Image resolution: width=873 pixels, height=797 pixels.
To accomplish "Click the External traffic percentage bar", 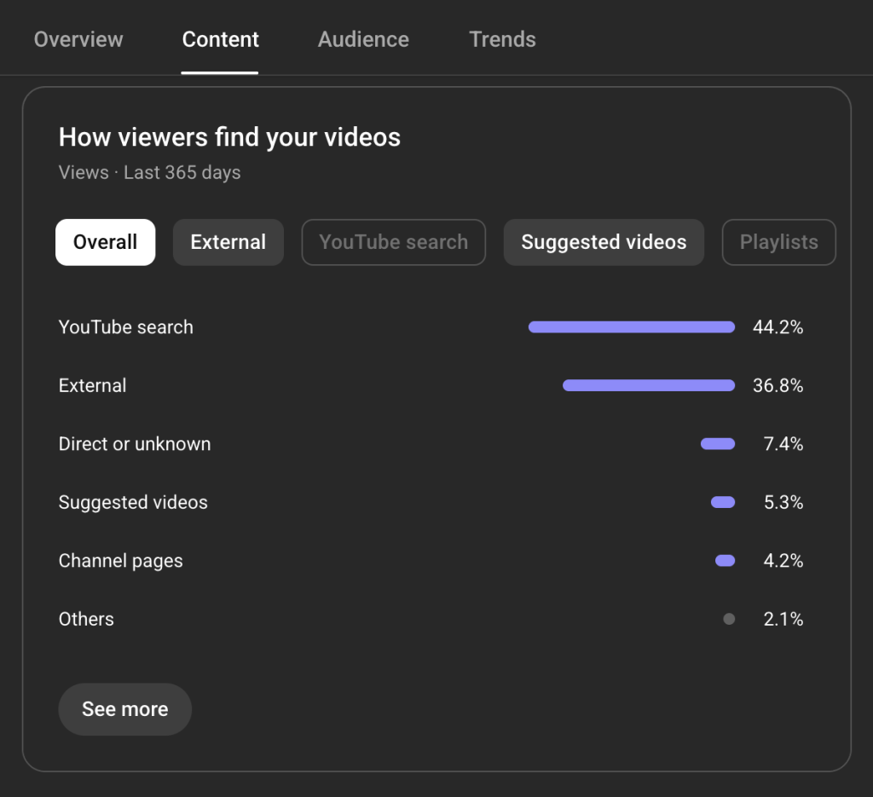I will [x=648, y=385].
